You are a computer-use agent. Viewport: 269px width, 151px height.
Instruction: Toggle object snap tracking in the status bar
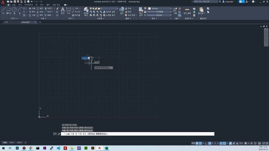221,143
